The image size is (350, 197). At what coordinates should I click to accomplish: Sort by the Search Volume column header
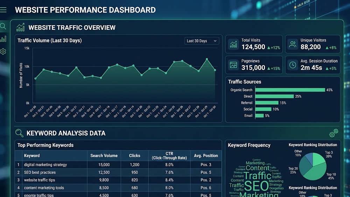pos(104,155)
